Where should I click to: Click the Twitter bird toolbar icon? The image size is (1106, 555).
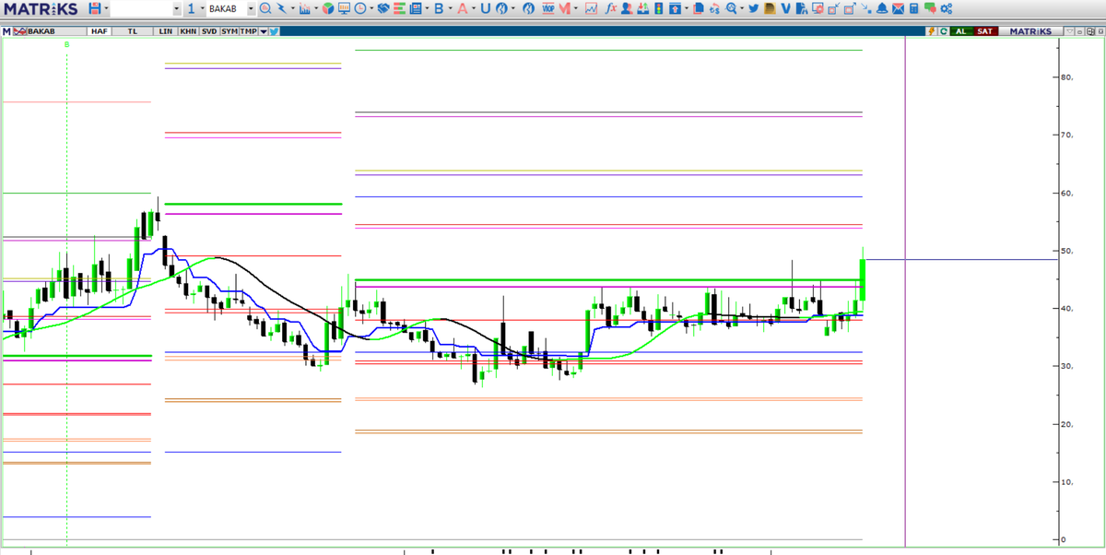(753, 8)
